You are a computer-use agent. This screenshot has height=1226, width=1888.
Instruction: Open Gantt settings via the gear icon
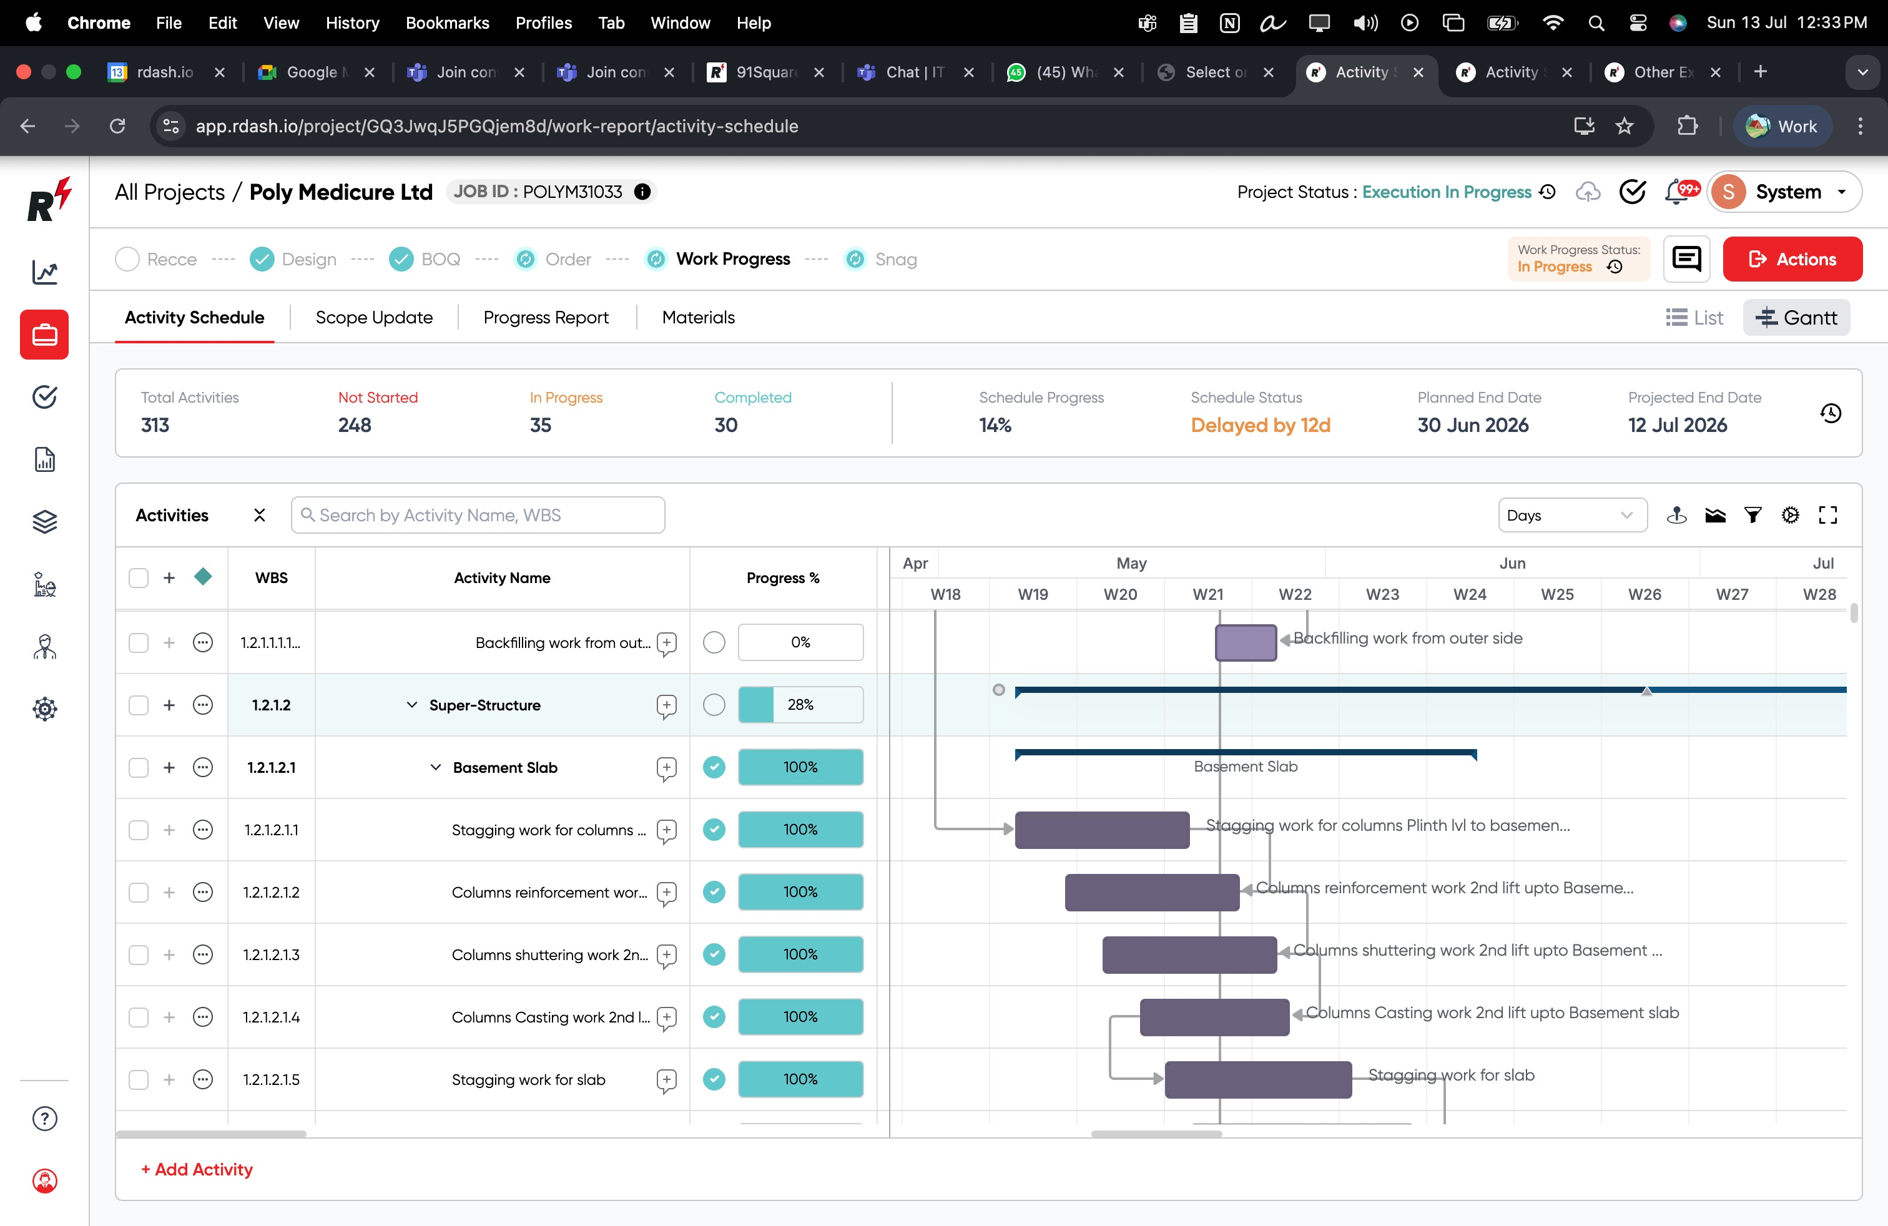(1791, 516)
